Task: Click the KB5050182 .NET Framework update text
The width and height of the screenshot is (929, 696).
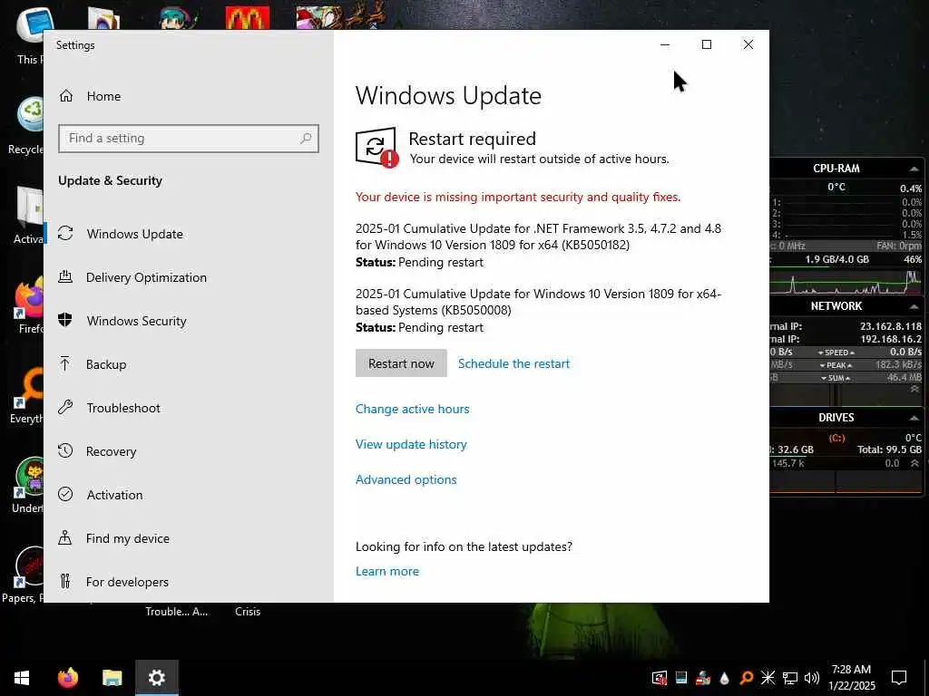Action: [x=538, y=237]
